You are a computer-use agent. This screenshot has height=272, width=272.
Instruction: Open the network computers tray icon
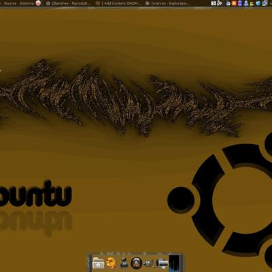click(x=265, y=3)
